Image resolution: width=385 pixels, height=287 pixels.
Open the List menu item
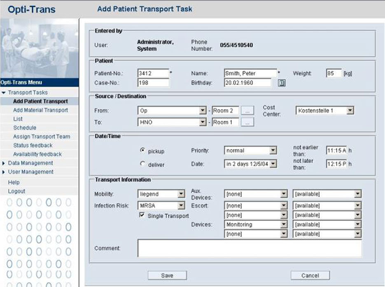point(18,119)
